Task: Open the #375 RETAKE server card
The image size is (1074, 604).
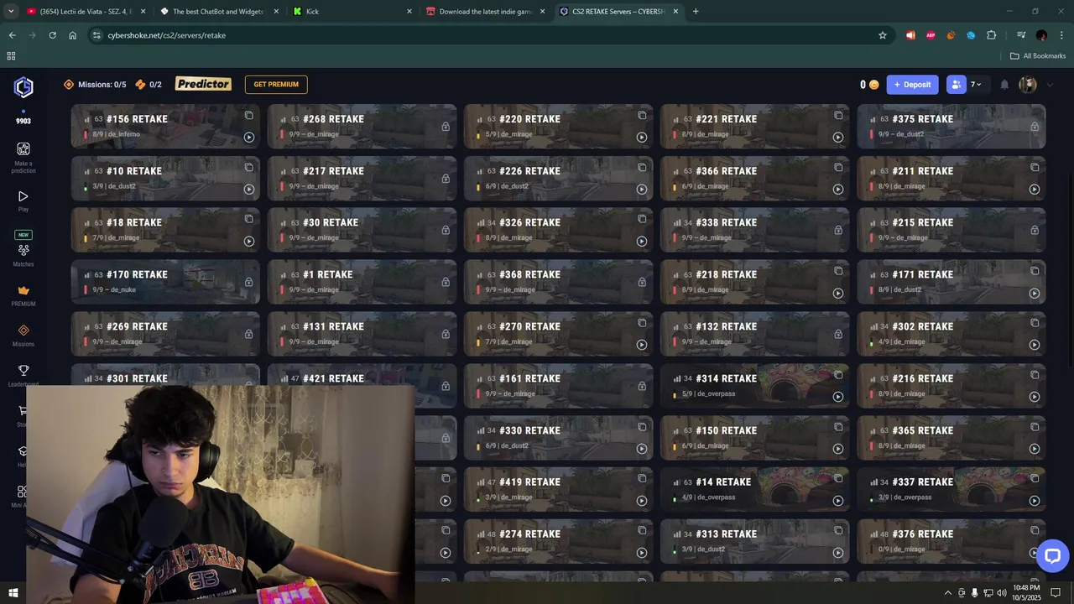Action: (x=951, y=127)
